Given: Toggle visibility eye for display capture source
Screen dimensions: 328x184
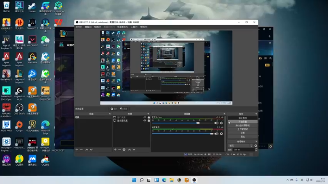Looking at the screenshot, I should pyautogui.click(x=145, y=121).
